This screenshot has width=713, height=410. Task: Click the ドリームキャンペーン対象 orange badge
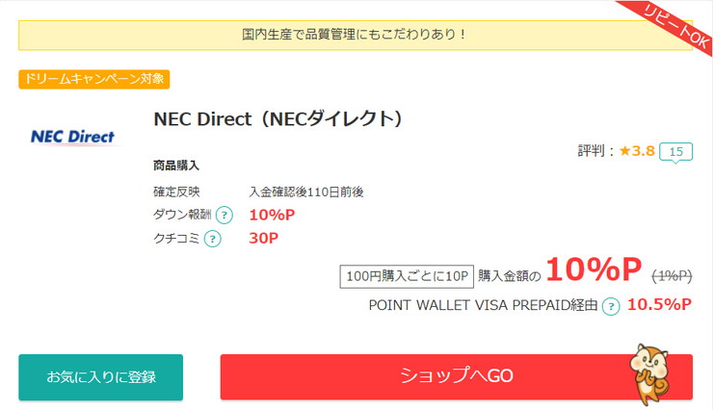pyautogui.click(x=94, y=79)
